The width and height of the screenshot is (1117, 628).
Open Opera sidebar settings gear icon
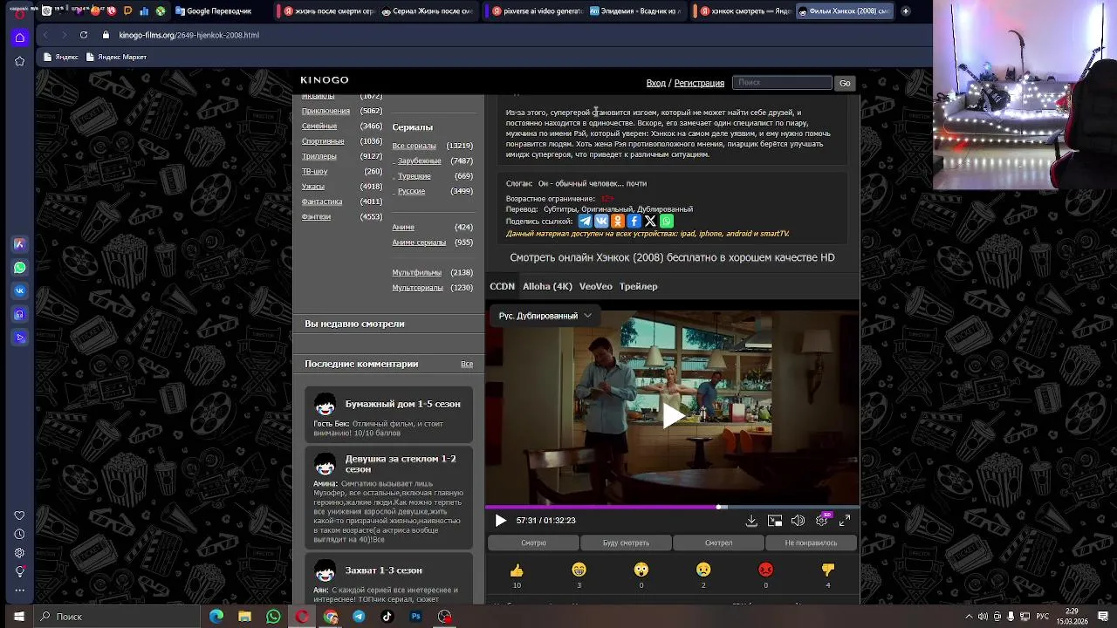(19, 553)
